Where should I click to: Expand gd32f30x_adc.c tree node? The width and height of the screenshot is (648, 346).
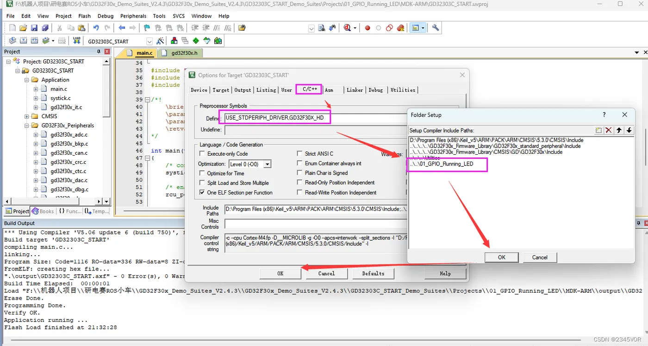[36, 135]
